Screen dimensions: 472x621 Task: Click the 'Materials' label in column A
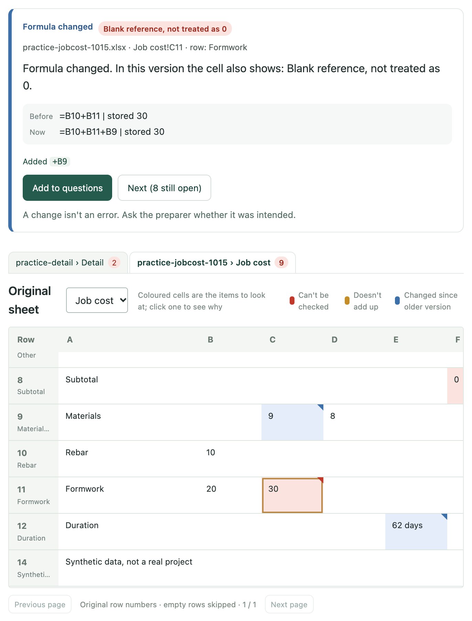83,416
